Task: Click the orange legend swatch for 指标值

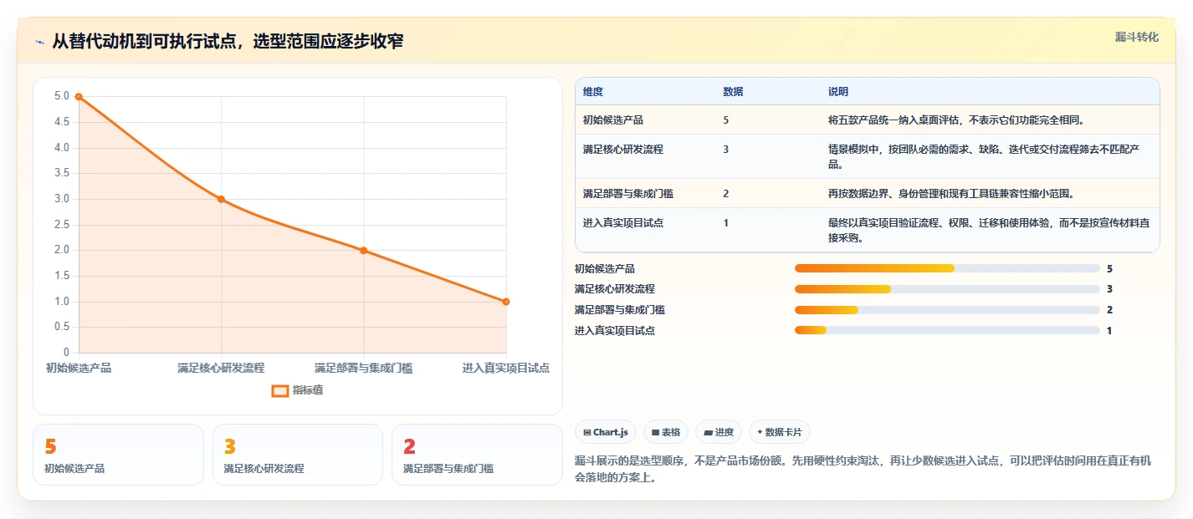Action: pyautogui.click(x=279, y=390)
